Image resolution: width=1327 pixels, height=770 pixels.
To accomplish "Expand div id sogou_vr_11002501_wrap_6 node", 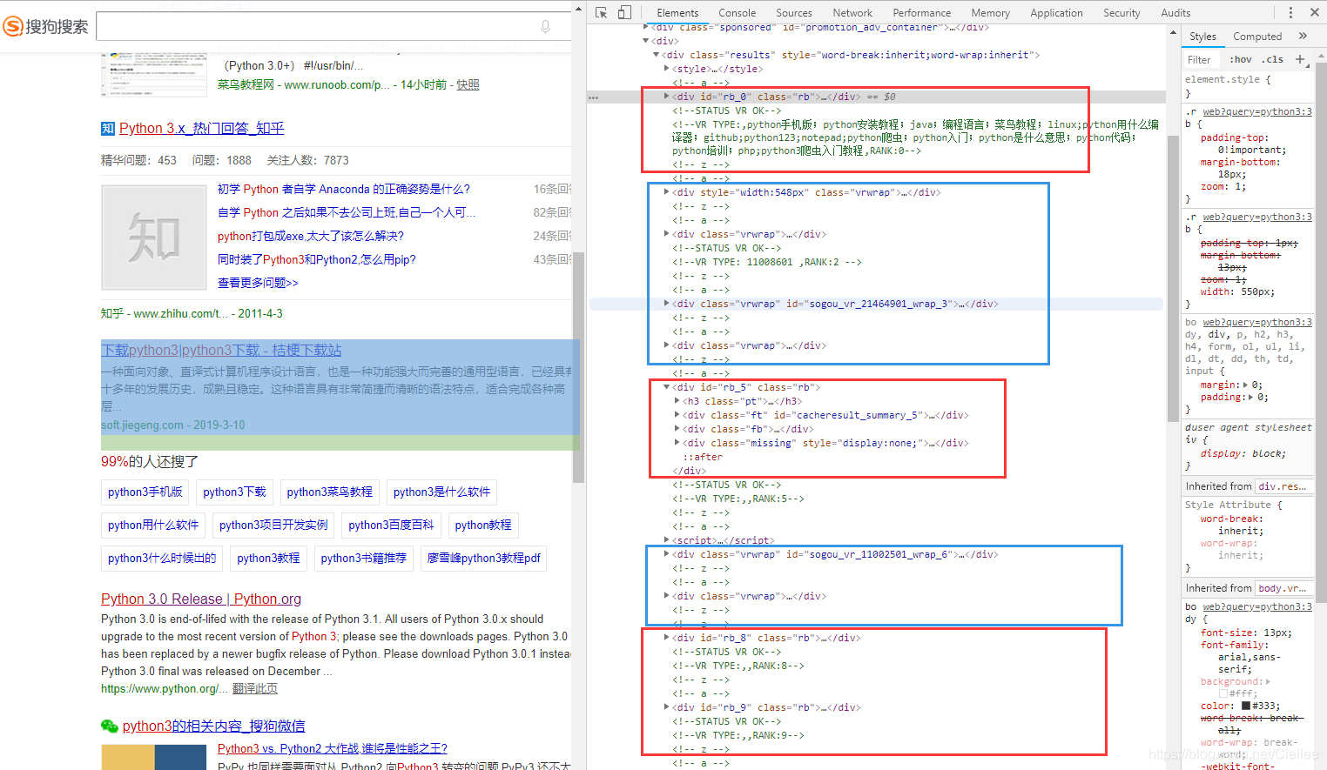I will point(666,554).
